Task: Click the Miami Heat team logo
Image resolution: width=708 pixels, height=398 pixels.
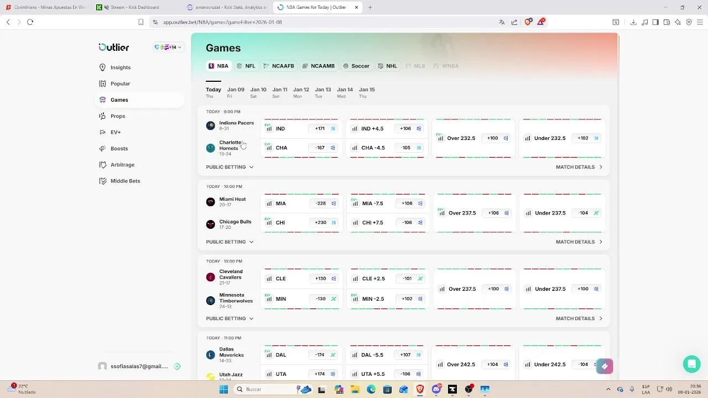Action: point(211,202)
